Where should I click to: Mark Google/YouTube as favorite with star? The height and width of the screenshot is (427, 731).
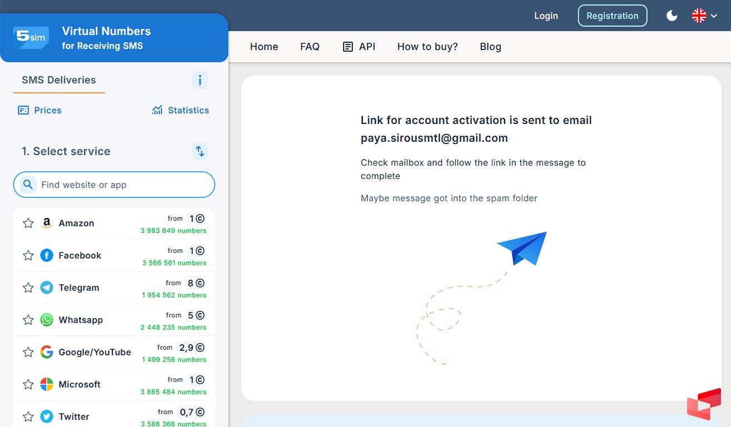click(28, 352)
